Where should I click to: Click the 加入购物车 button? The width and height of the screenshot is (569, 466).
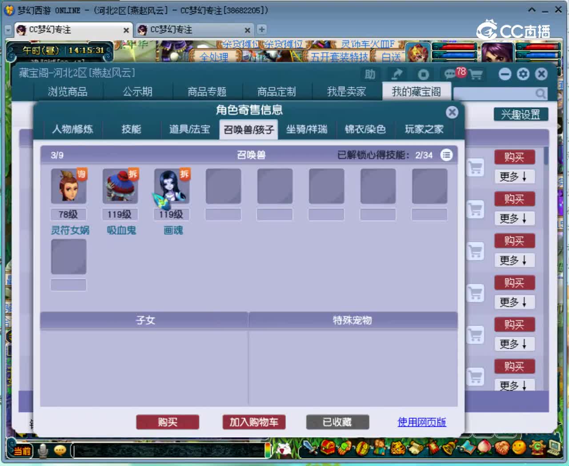pyautogui.click(x=254, y=422)
